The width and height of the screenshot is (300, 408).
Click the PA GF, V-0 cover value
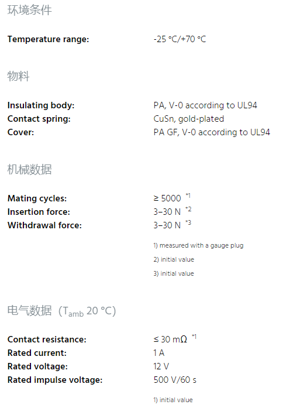212,132
